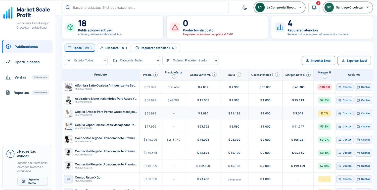
Task: Click Agendar Demo button
Action: pyautogui.click(x=33, y=181)
